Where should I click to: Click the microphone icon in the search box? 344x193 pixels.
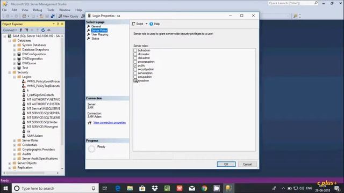click(94, 188)
